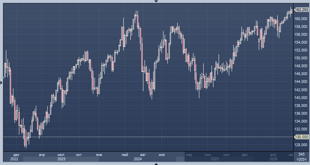Click the 160,000 price axis label
Viewport: 310px width, 165px height.
(x=302, y=18)
